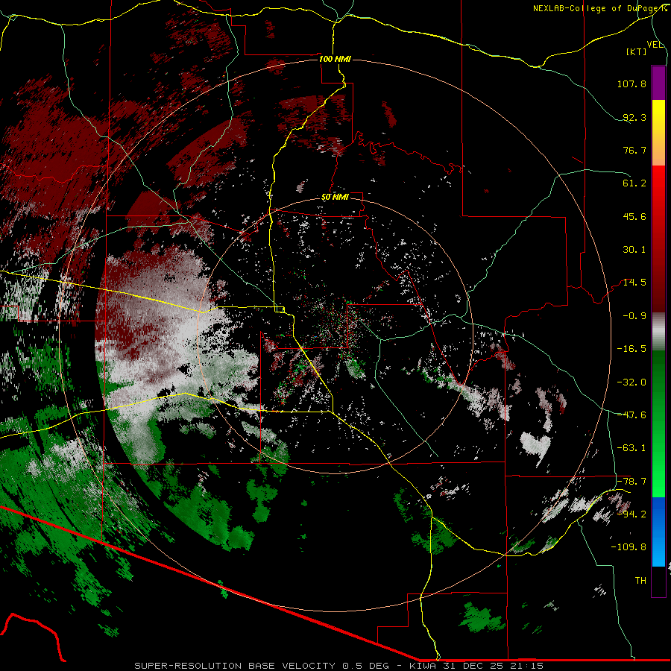Viewport: 671px width, 671px height.
Task: Select the 30.1 scale value
Action: tap(634, 250)
